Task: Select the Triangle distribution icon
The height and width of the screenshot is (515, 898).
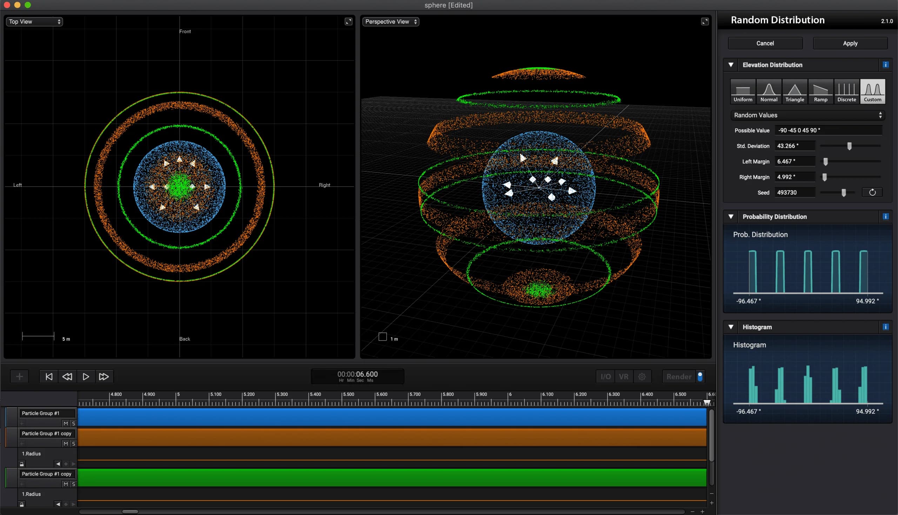Action: tap(795, 91)
